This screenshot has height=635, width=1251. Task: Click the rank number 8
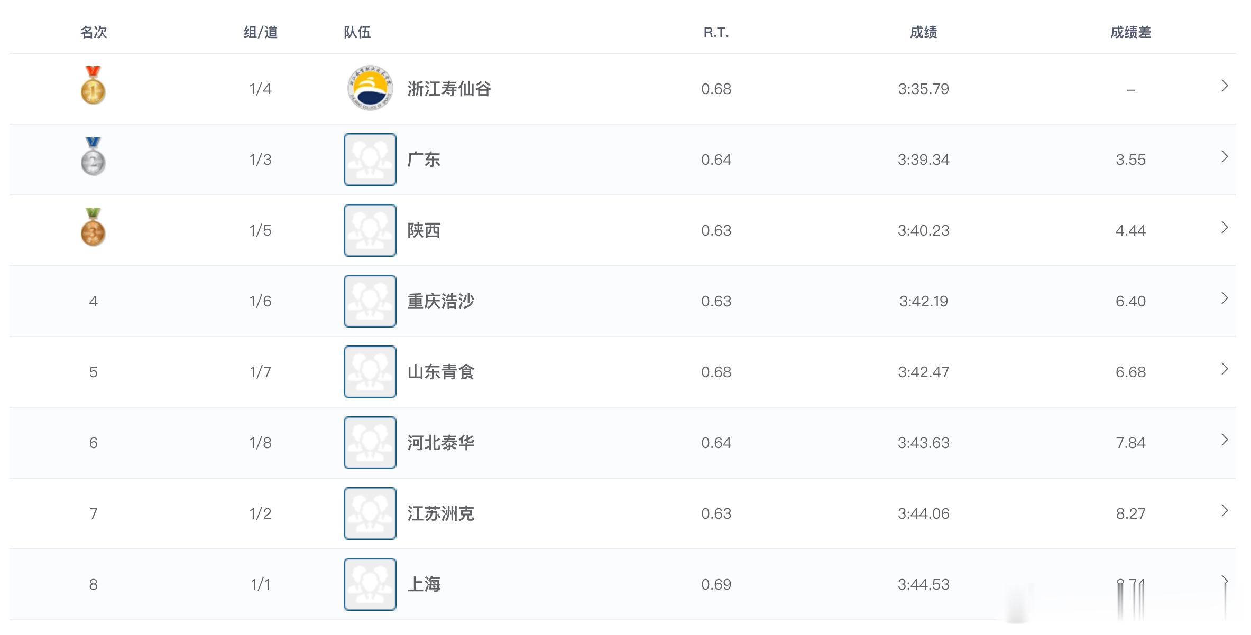(x=94, y=584)
